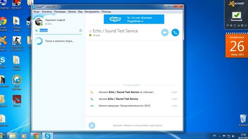Open Google Chrome from the taskbar

[36, 136]
